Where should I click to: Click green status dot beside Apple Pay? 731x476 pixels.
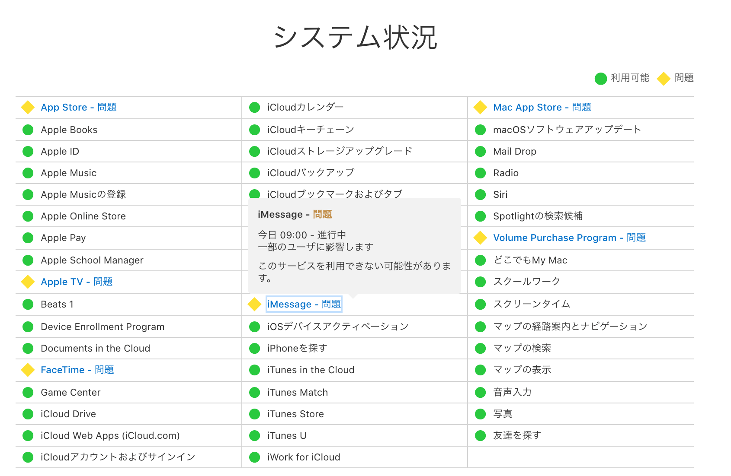(28, 238)
